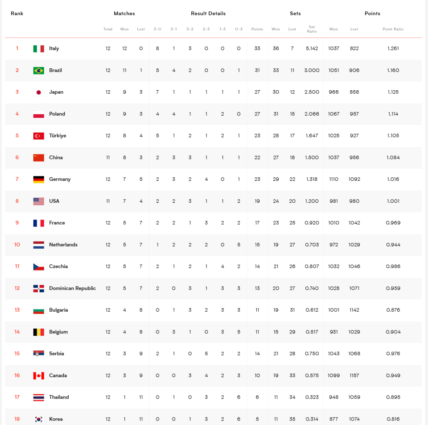Open the China team name link
Viewport: 428px width, 425px height.
coord(56,158)
